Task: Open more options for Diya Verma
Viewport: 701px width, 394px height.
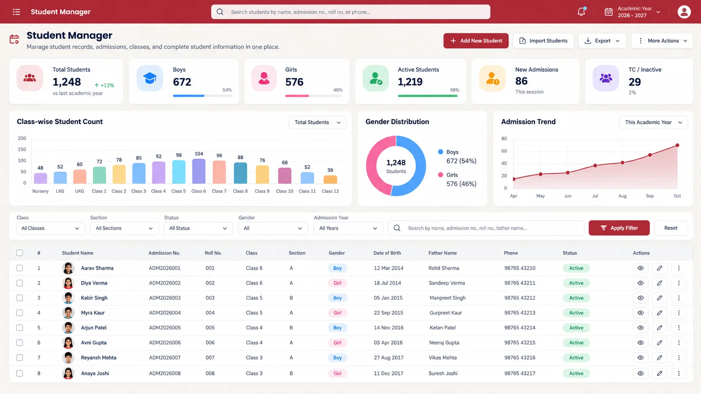Action: [679, 283]
